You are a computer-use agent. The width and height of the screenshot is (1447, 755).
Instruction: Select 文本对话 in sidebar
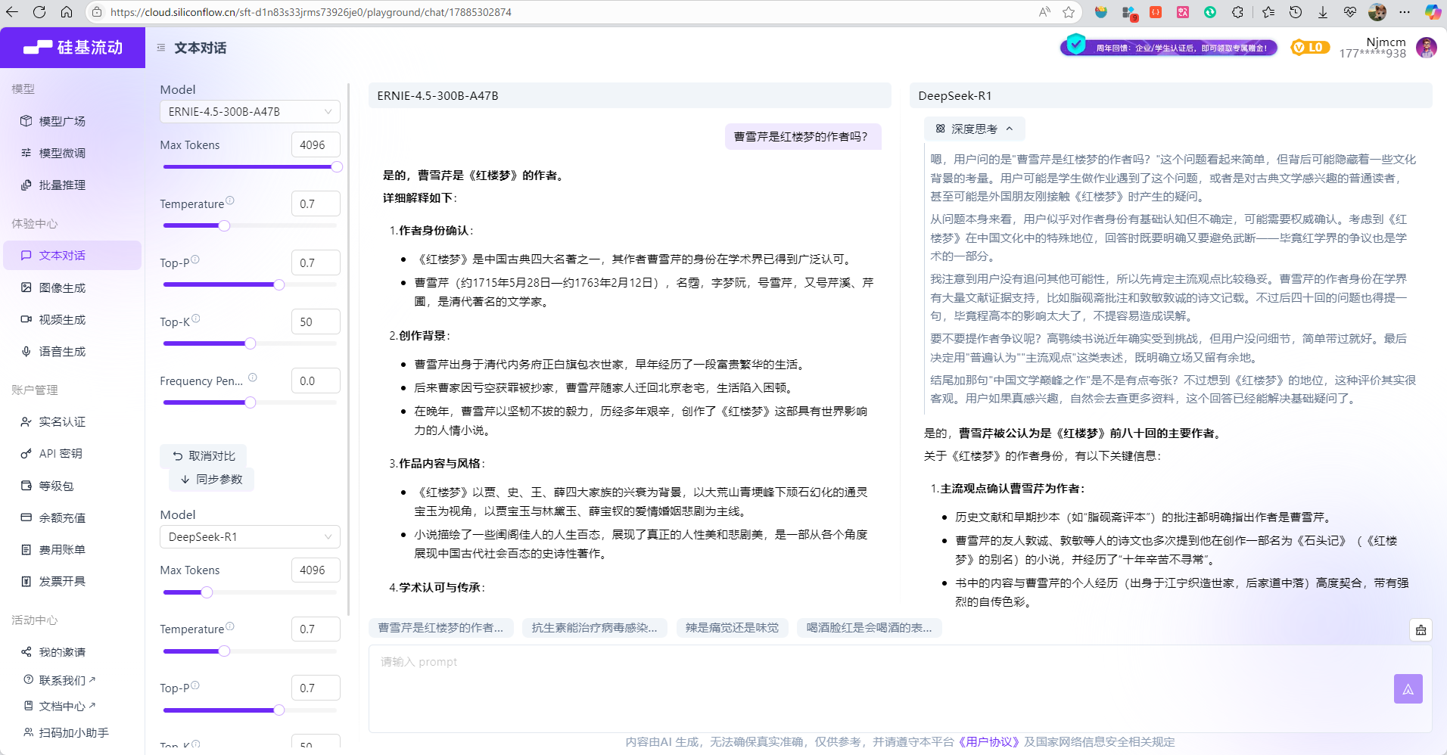tap(72, 255)
